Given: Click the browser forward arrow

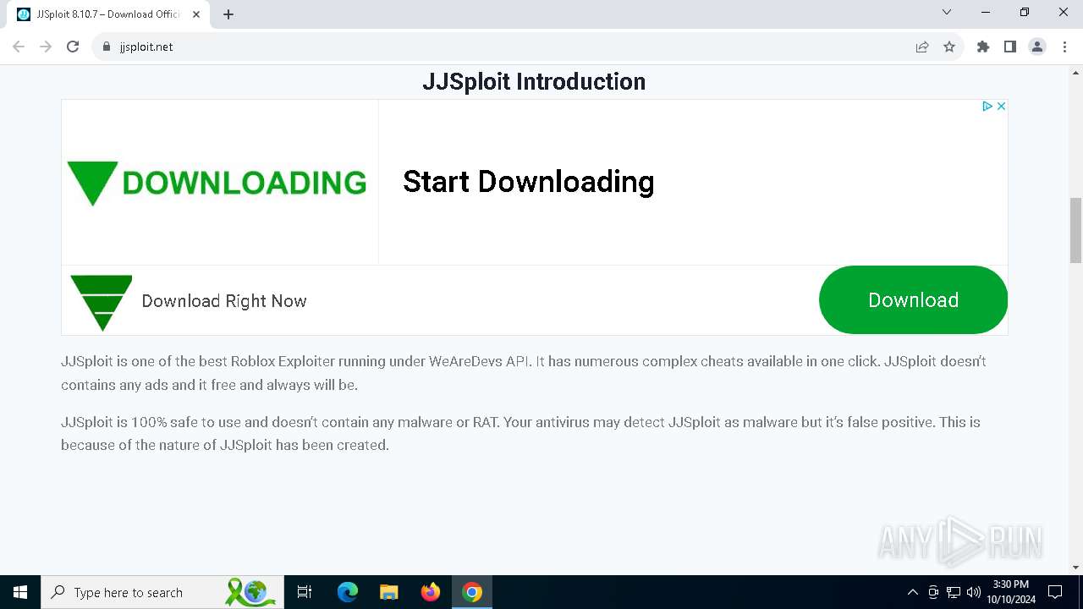Looking at the screenshot, I should [46, 47].
